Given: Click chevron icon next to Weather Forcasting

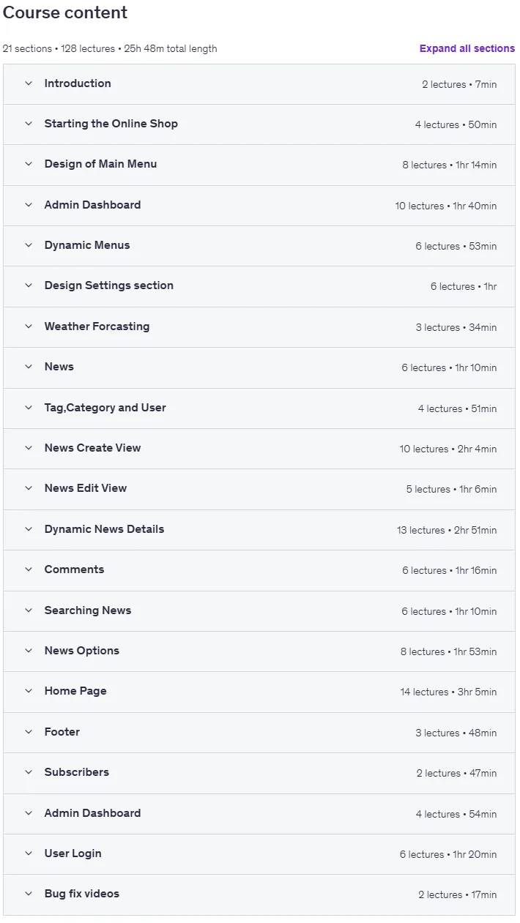Looking at the screenshot, I should click(x=29, y=326).
